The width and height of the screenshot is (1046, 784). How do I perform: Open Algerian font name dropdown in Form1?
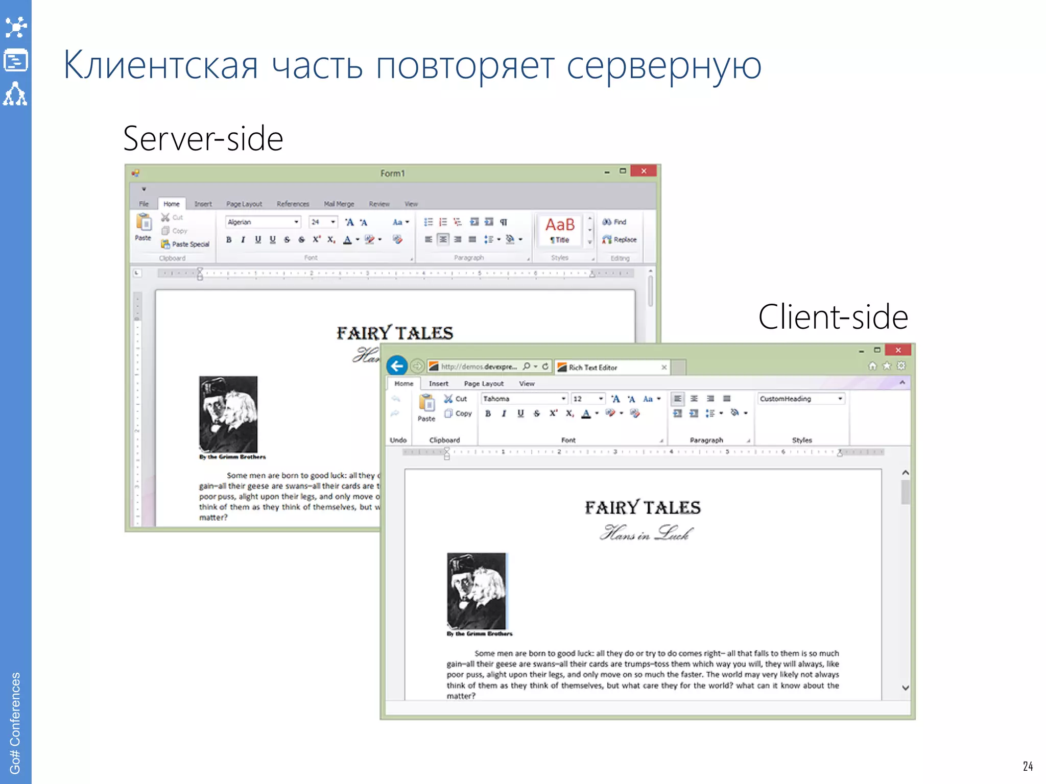point(296,222)
